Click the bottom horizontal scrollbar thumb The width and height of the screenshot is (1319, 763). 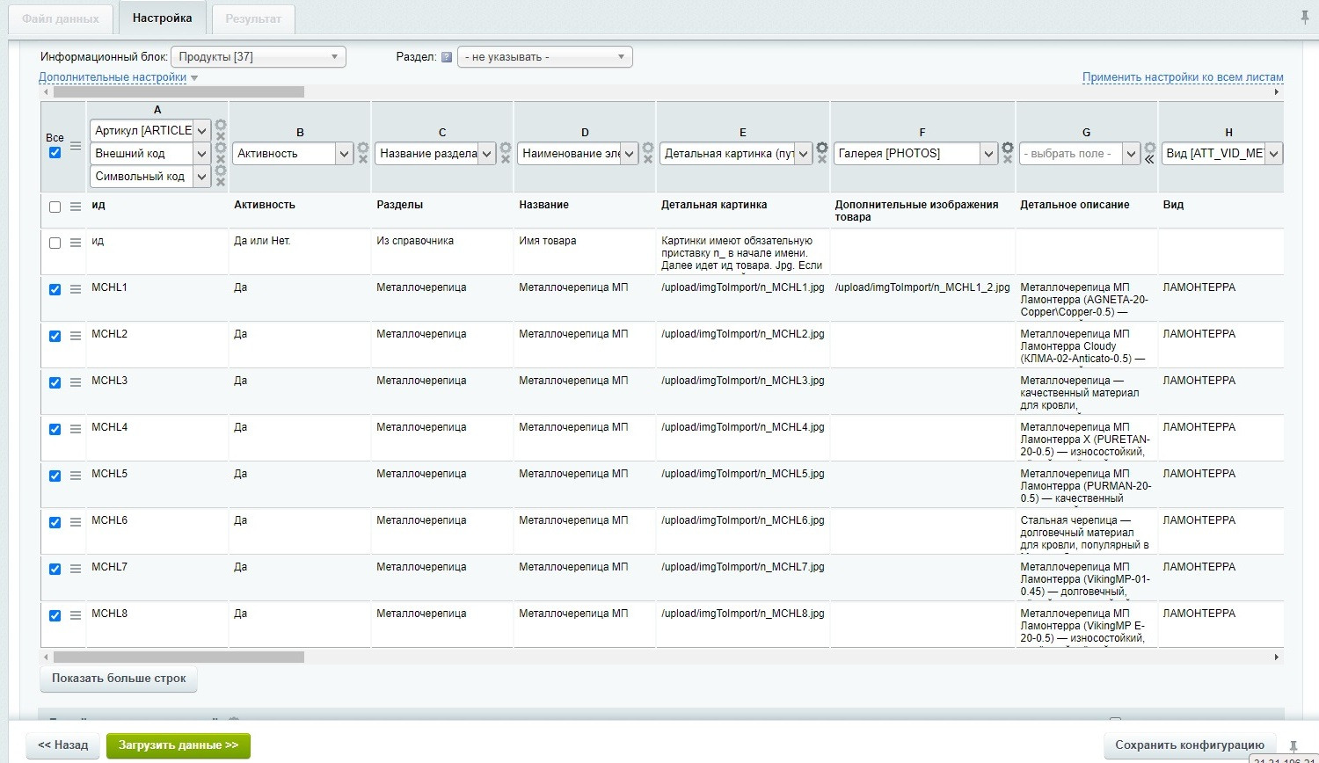coord(179,657)
